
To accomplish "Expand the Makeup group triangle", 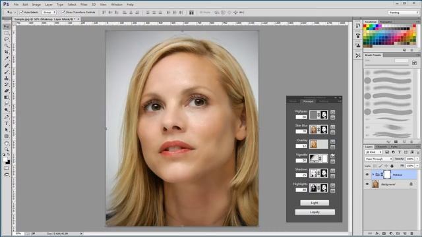I will [373, 174].
